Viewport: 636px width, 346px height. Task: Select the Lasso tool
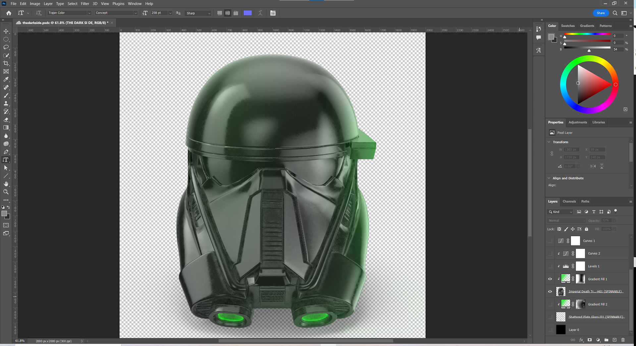click(6, 47)
